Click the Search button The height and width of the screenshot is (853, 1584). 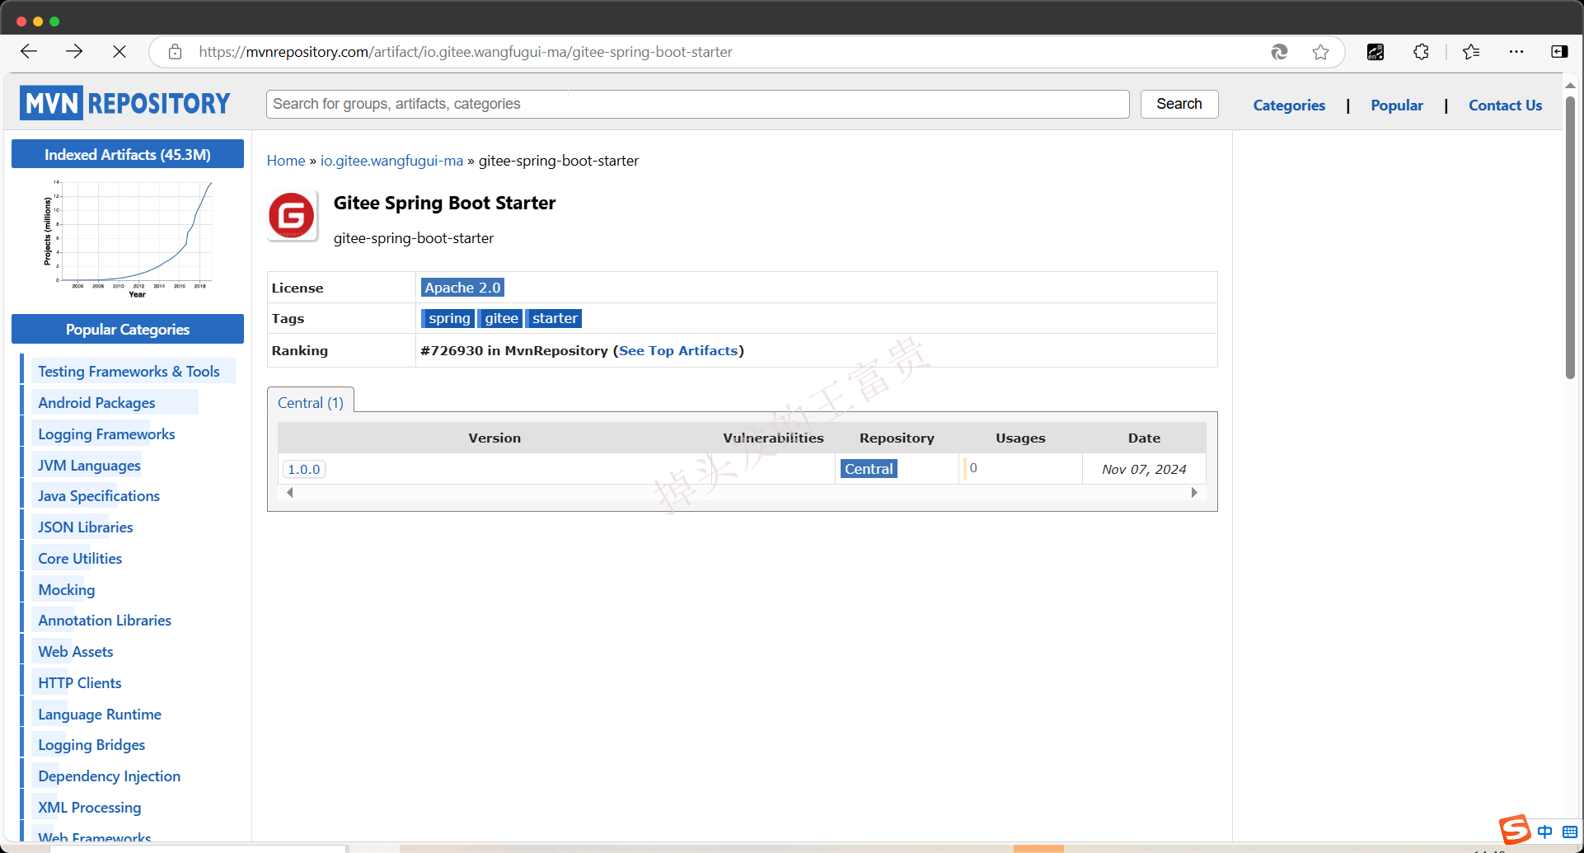pyautogui.click(x=1179, y=104)
